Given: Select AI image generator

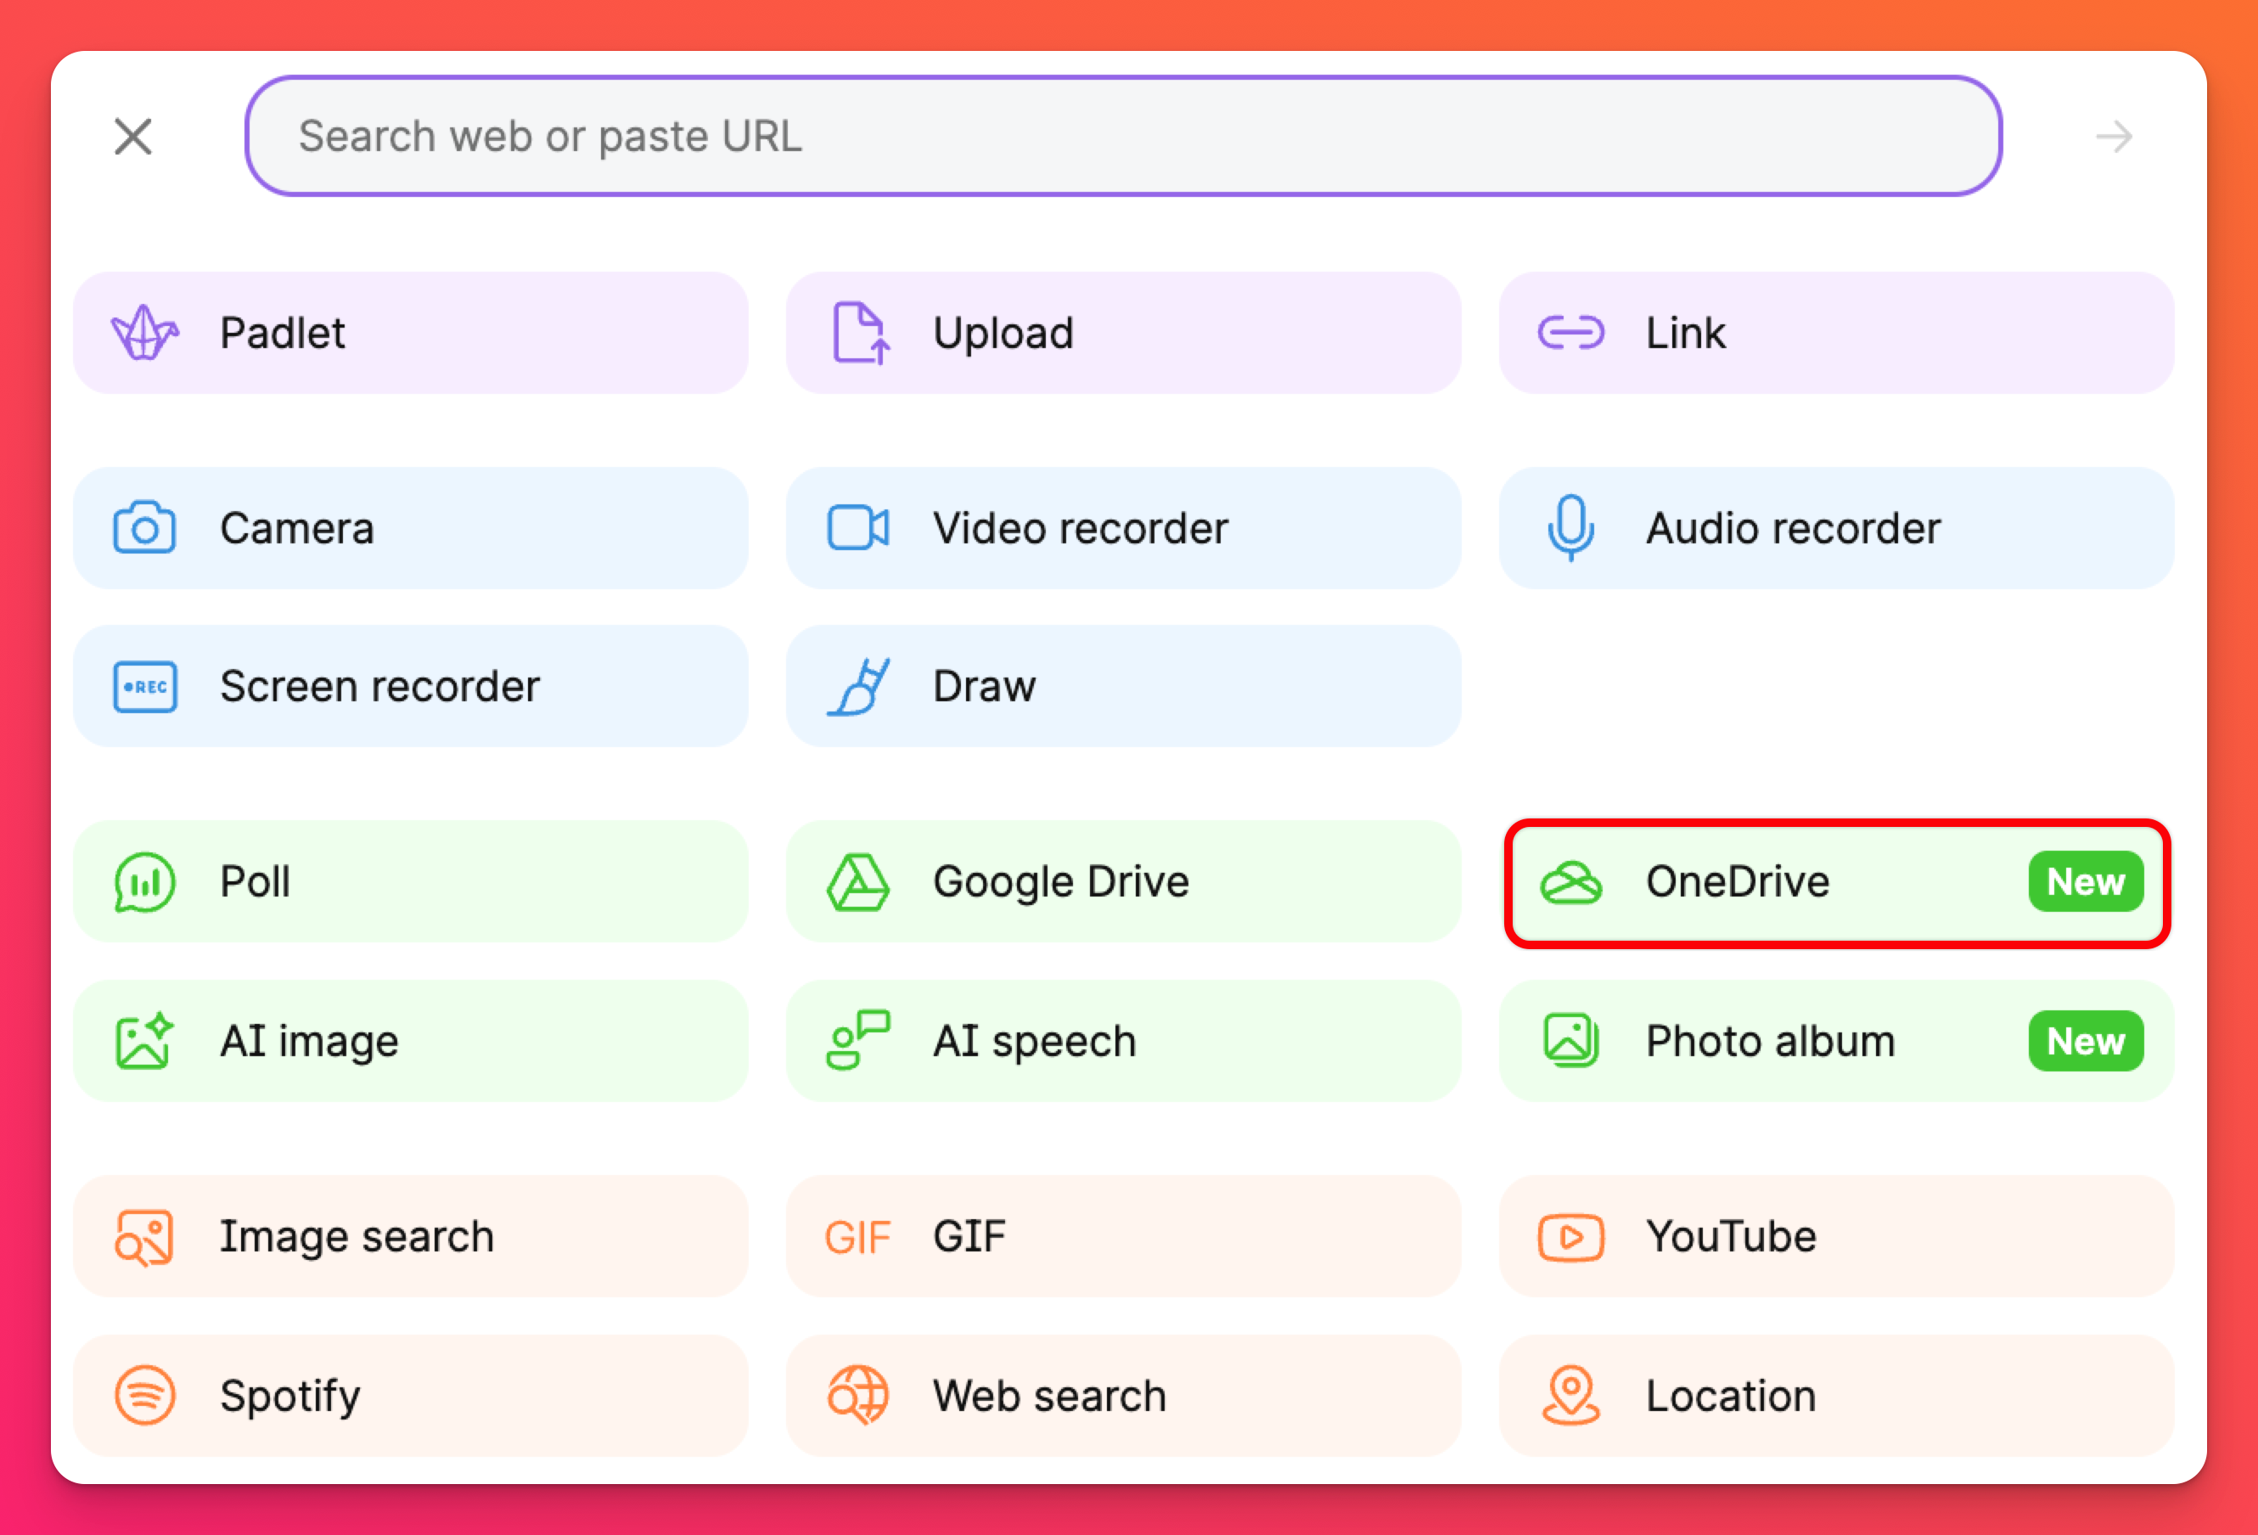Looking at the screenshot, I should pos(410,1042).
